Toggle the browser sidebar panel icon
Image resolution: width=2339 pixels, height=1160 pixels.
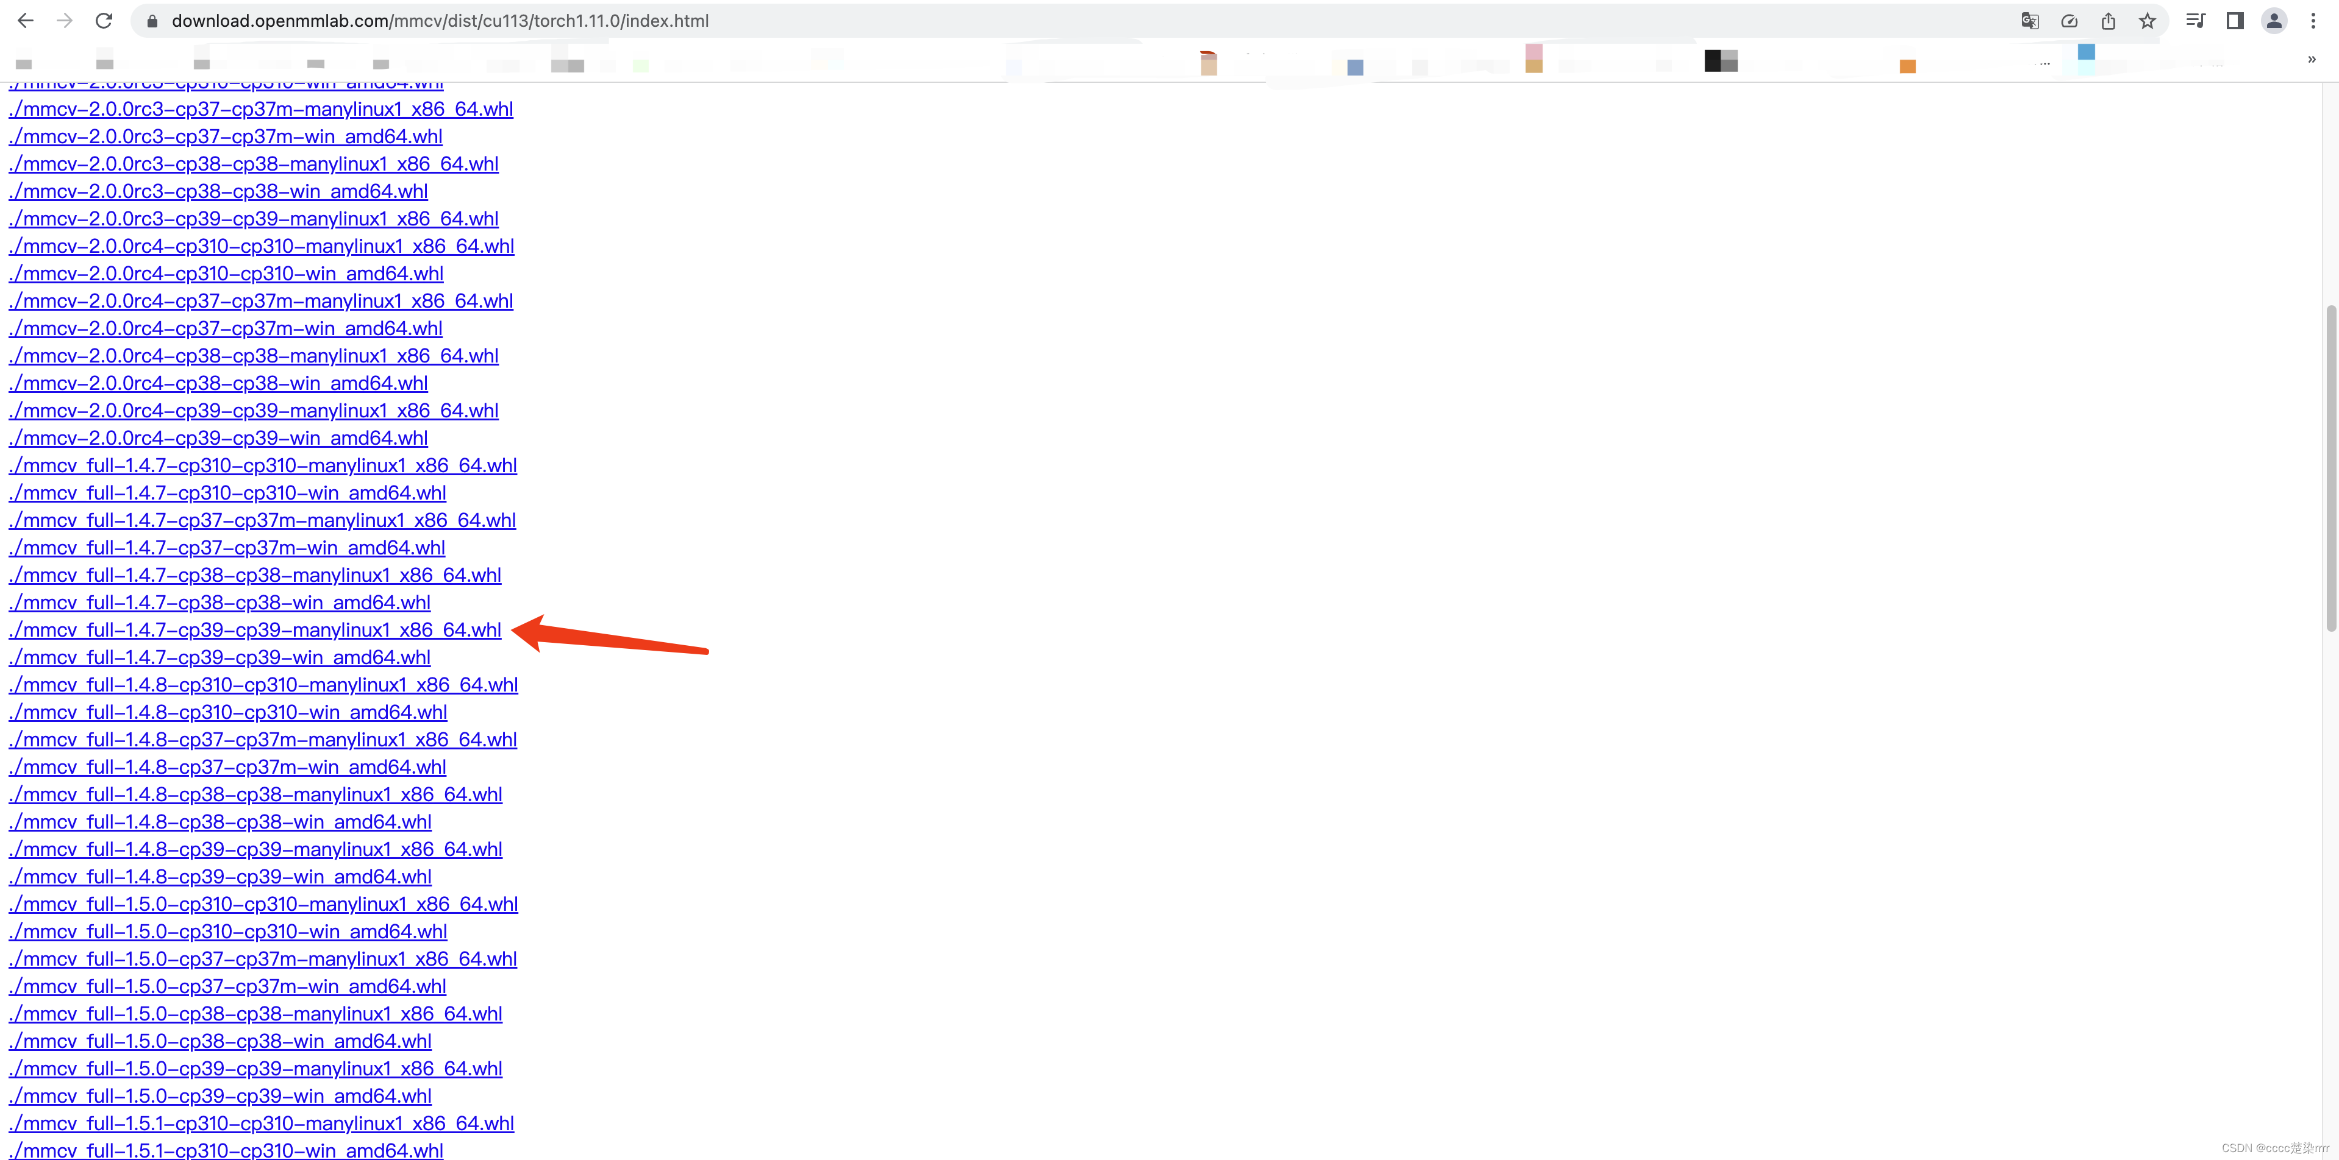point(2235,19)
